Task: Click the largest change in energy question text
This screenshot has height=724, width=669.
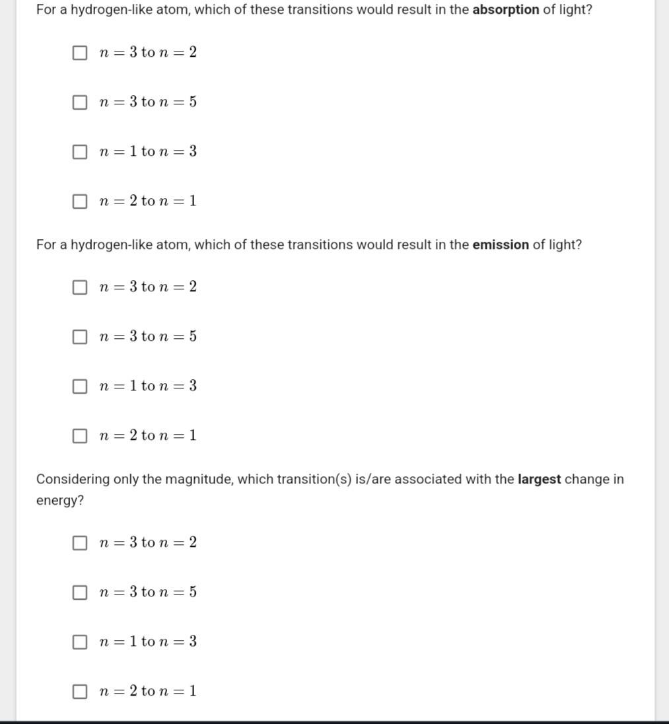Action: pos(330,489)
